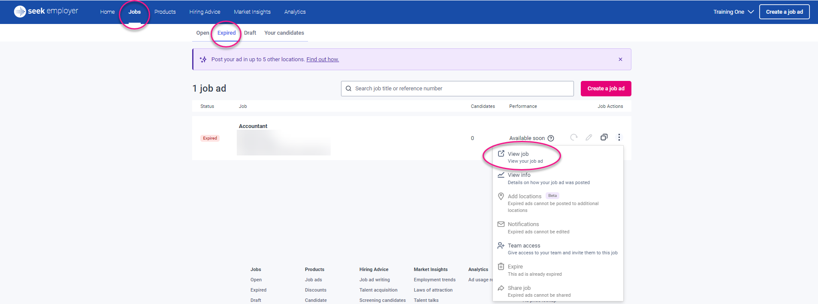Click the pink Create a job ad button

[606, 89]
